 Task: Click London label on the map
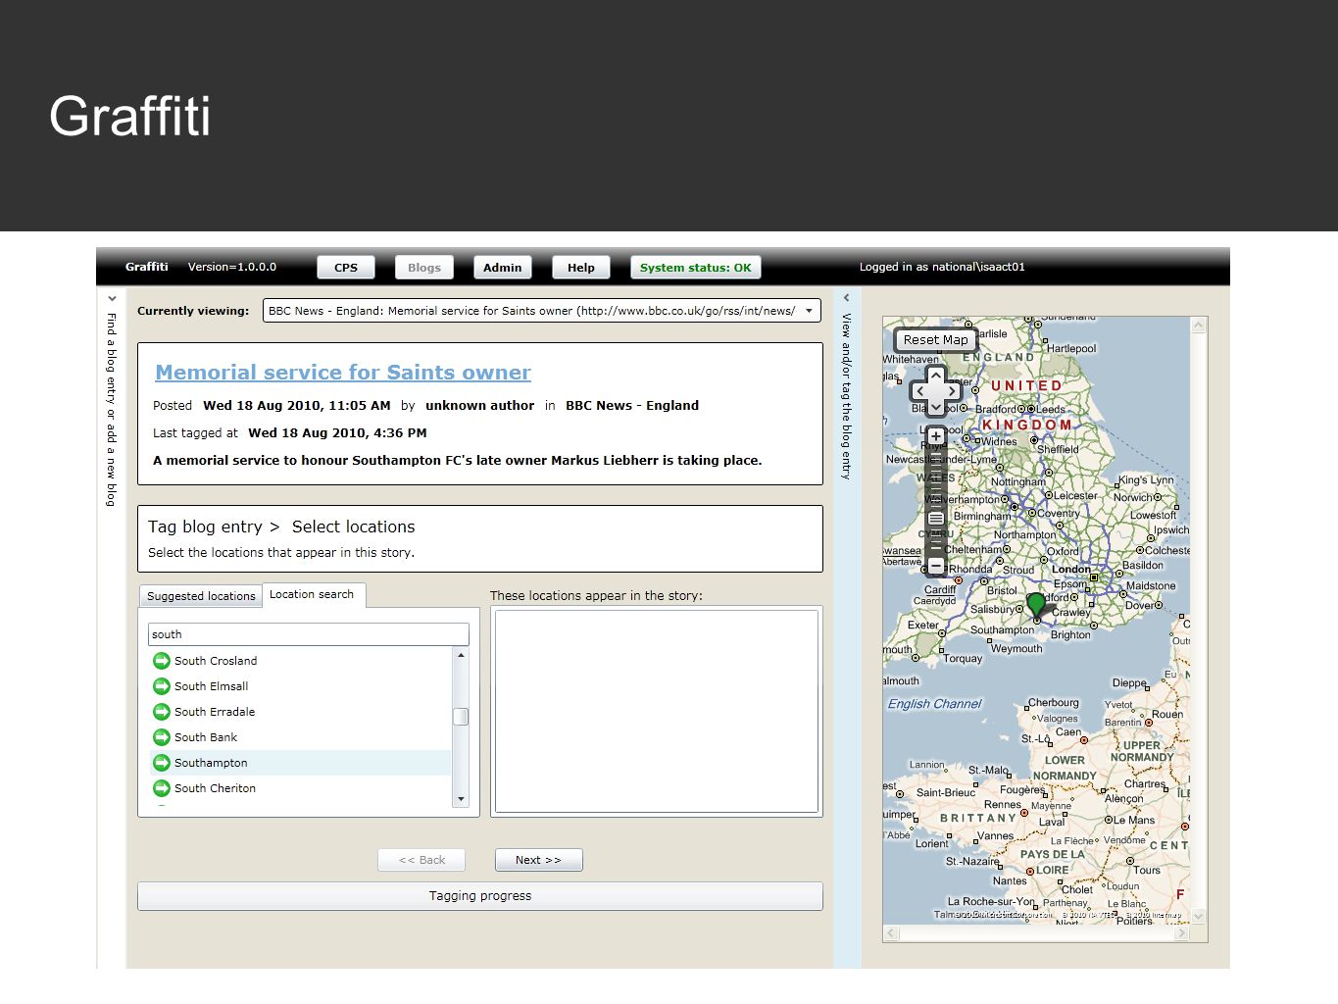[x=1071, y=569]
